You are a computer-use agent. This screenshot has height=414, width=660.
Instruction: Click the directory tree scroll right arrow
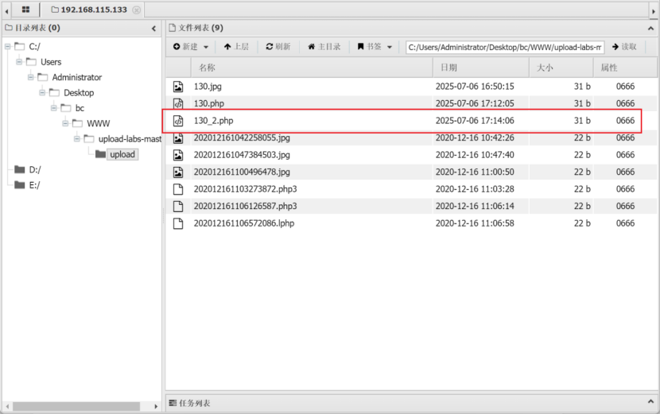click(x=156, y=406)
